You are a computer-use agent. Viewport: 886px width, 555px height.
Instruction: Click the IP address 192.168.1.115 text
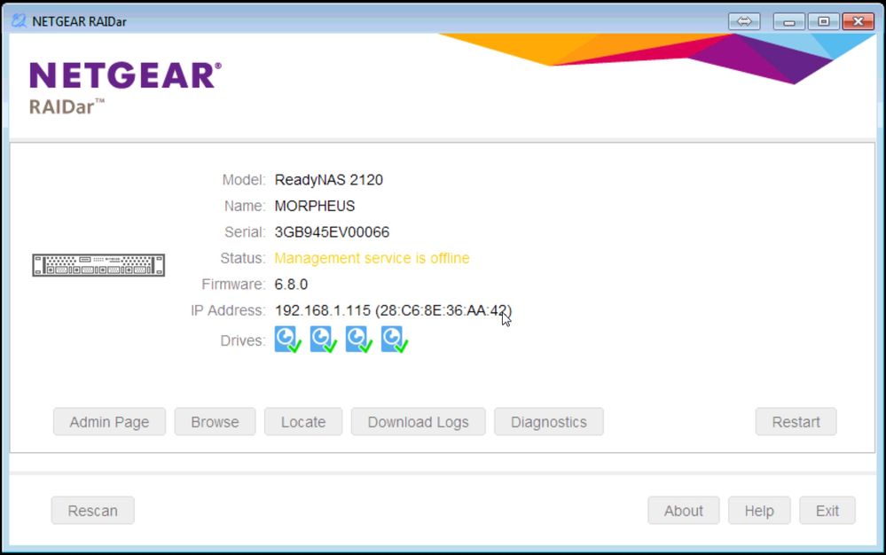(323, 310)
